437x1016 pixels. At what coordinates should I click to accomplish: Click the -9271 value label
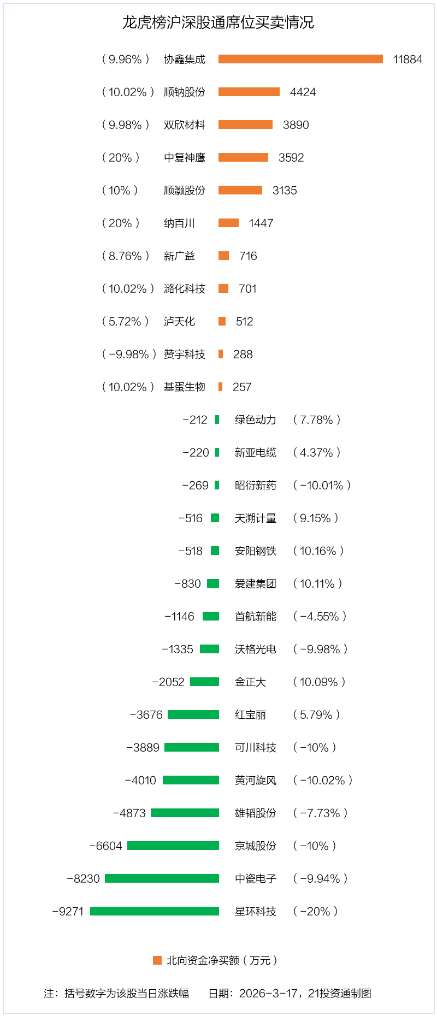pyautogui.click(x=68, y=911)
